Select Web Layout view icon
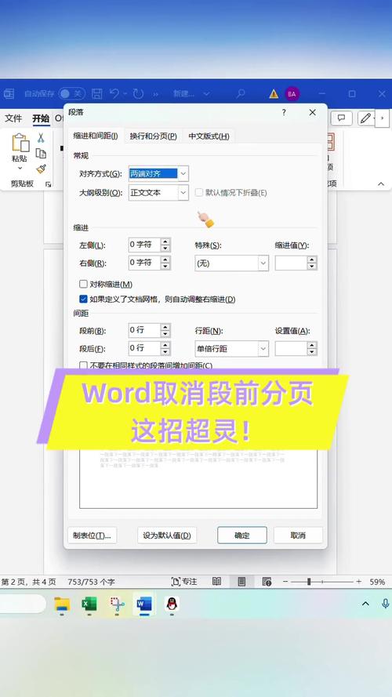Screen dimensions: 392x697 267,582
